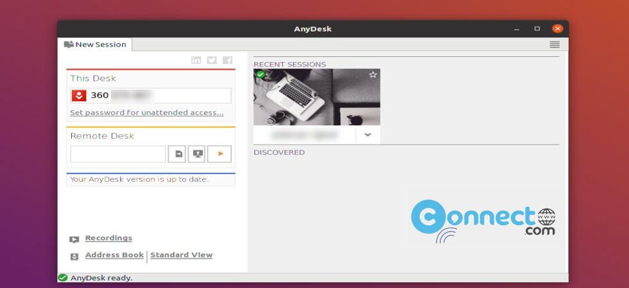Open the recent session laptop thumbnail

point(317,97)
